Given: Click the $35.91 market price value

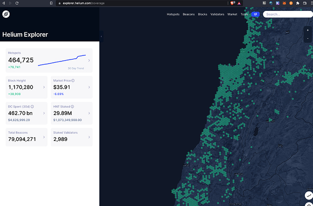Looking at the screenshot, I should pos(62,87).
